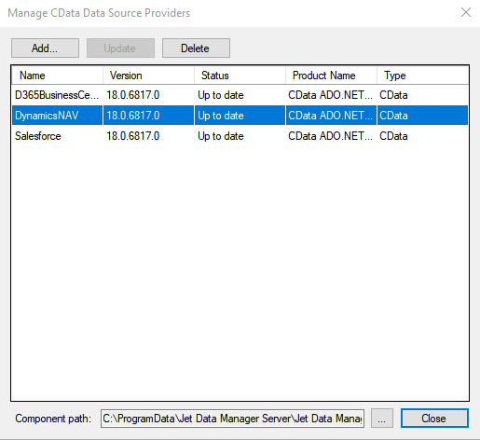Click into the Component path field
The width and height of the screenshot is (480, 440).
(x=232, y=419)
